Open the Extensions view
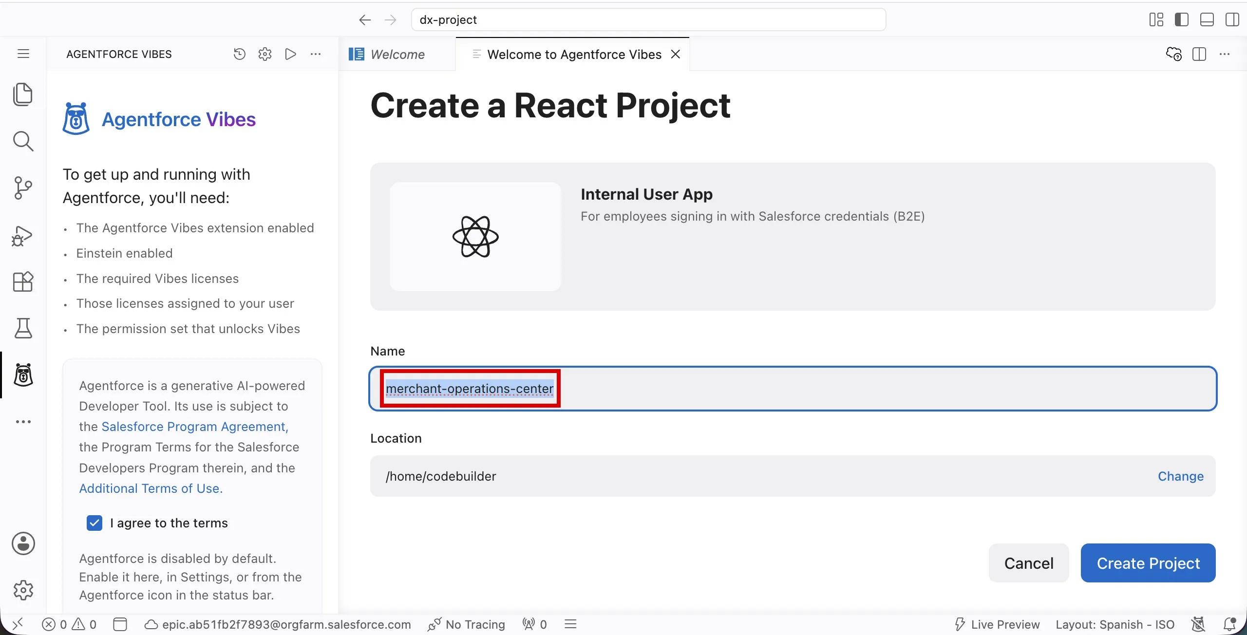1247x635 pixels. click(23, 281)
